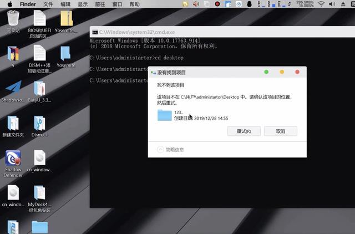Open the Shadow Defender desktop icon
The height and width of the screenshot is (234, 355).
click(13, 160)
